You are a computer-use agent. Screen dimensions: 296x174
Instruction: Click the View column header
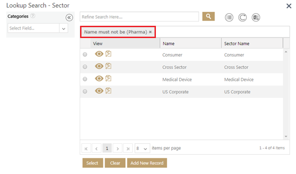pyautogui.click(x=125, y=44)
